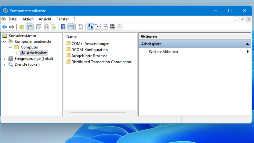The image size is (254, 143).
Task: Click the Weitere Aktionen submenu arrow
Action: (247, 52)
